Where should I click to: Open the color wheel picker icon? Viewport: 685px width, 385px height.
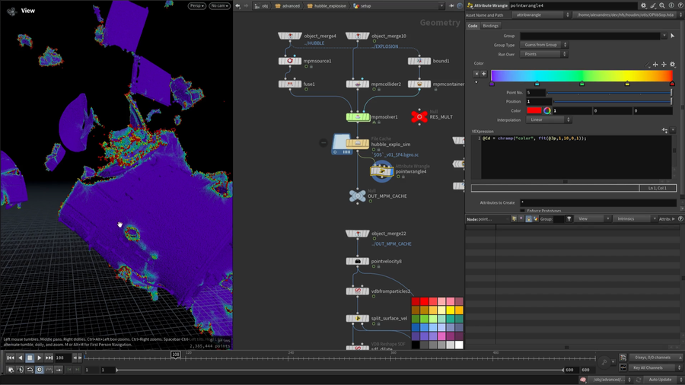click(x=547, y=111)
